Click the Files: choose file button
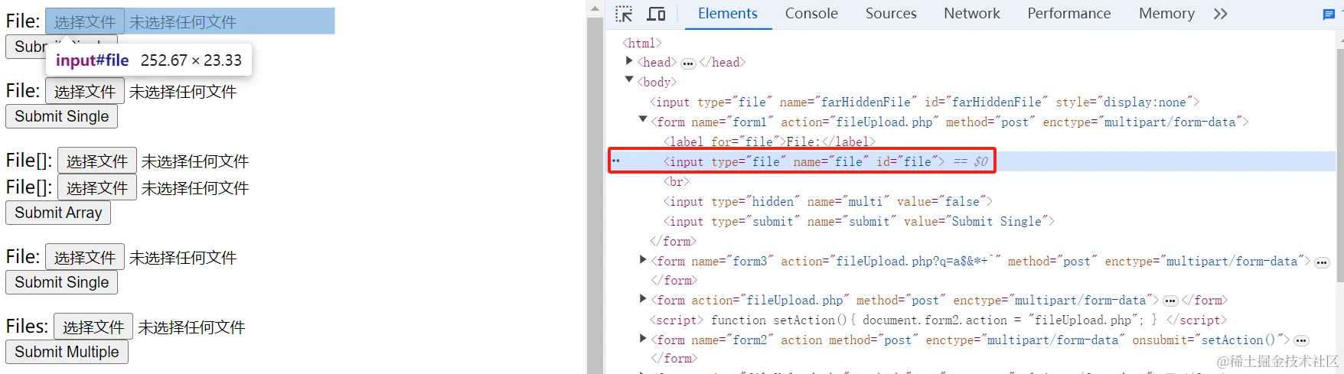Viewport: 1344px width, 374px height. [x=93, y=327]
